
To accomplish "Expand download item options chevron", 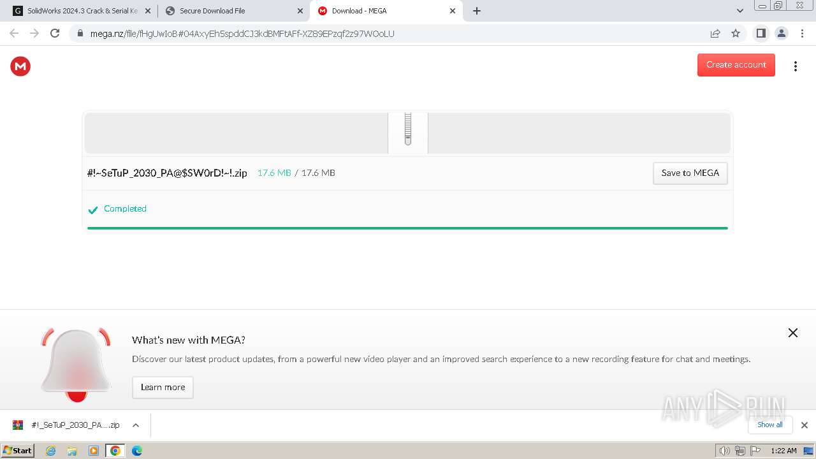I will coord(135,425).
